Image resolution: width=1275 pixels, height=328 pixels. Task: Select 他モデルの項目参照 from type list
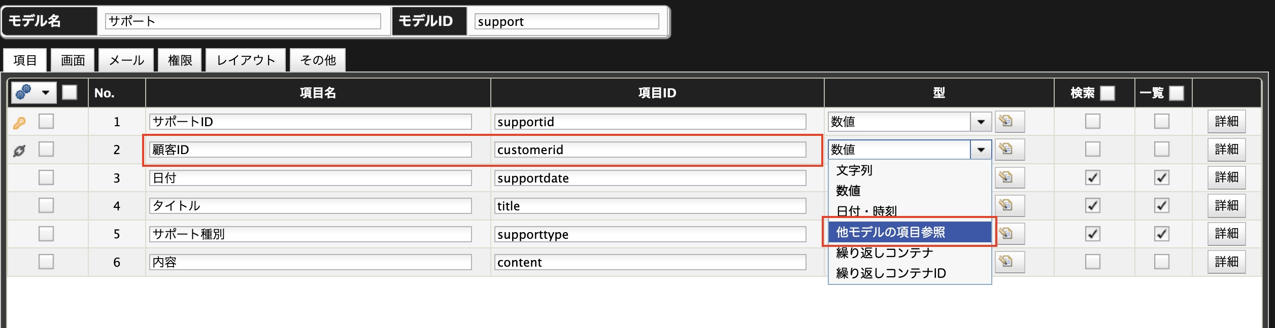coord(910,232)
